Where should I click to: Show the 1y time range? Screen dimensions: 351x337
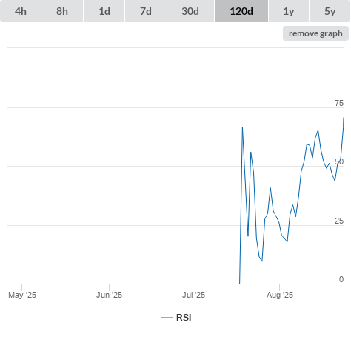tap(289, 11)
